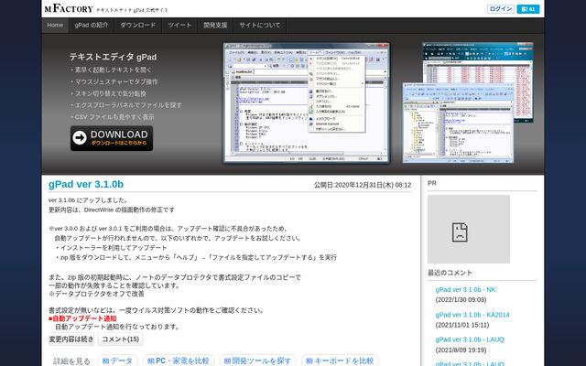Click the 最近のコメント sidebar heading

pyautogui.click(x=450, y=273)
